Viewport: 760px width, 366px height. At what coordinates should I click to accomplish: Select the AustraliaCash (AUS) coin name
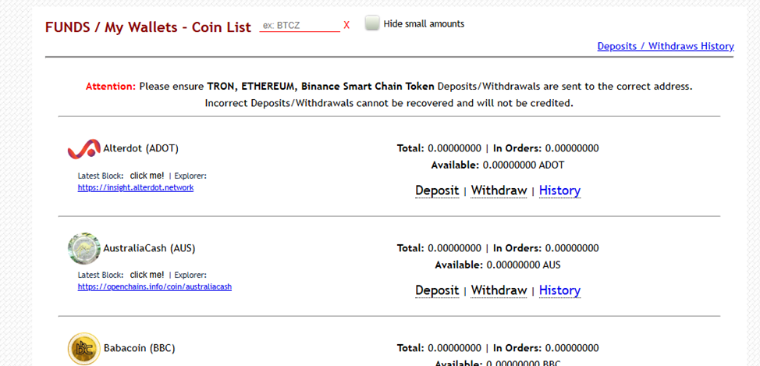(149, 248)
